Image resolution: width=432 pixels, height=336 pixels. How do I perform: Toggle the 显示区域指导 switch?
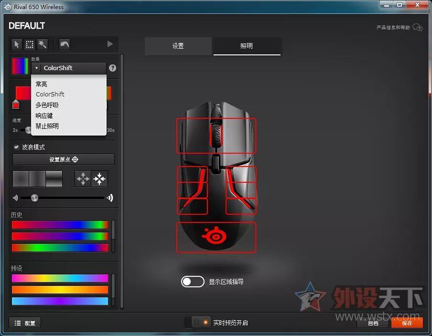click(x=193, y=282)
